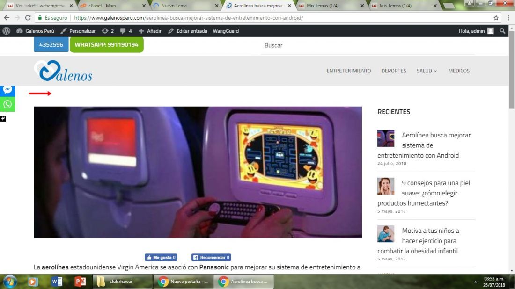Open Windows Media Player taskbar icon
Viewport: 515px width, 289px height.
coord(33,282)
